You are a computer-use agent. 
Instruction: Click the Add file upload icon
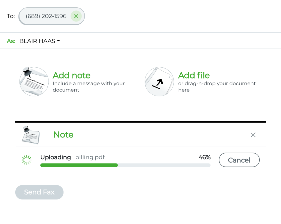[x=159, y=82]
